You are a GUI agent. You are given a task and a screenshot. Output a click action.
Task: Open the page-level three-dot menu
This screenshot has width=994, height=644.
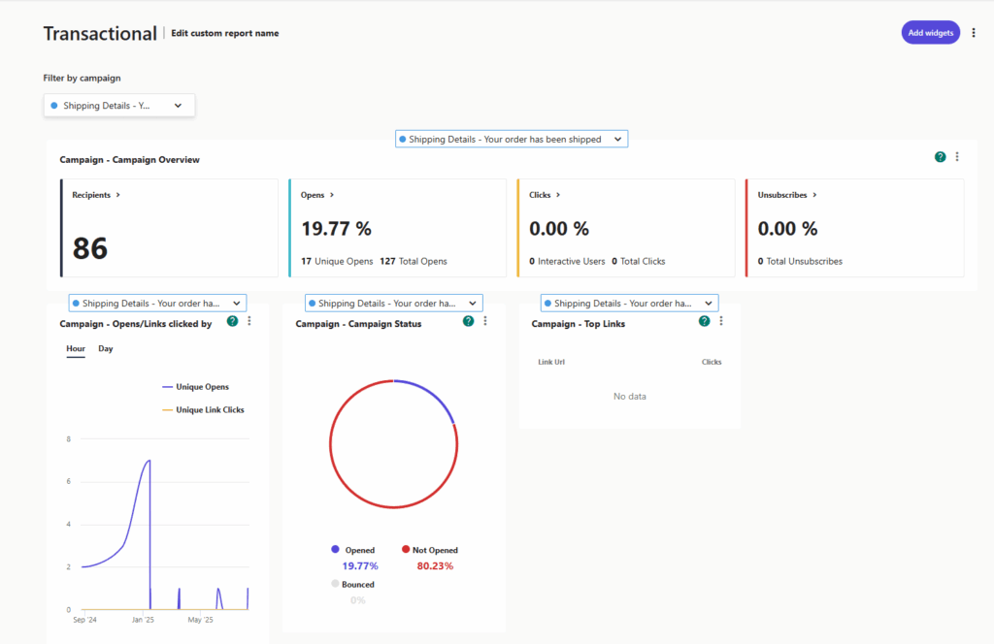974,32
